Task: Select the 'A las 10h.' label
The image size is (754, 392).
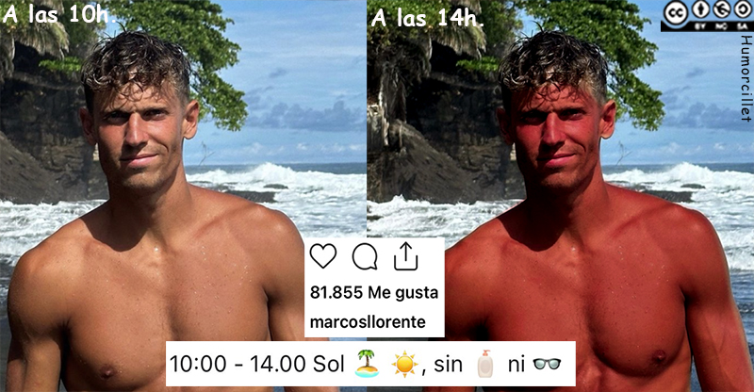Action: [x=59, y=14]
